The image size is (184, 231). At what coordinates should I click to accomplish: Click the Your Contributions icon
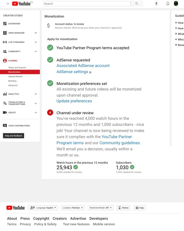5,126
